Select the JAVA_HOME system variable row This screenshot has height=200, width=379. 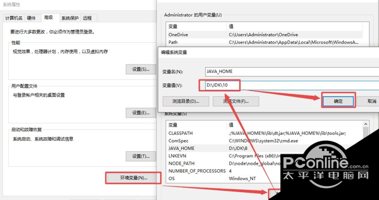tap(265, 149)
